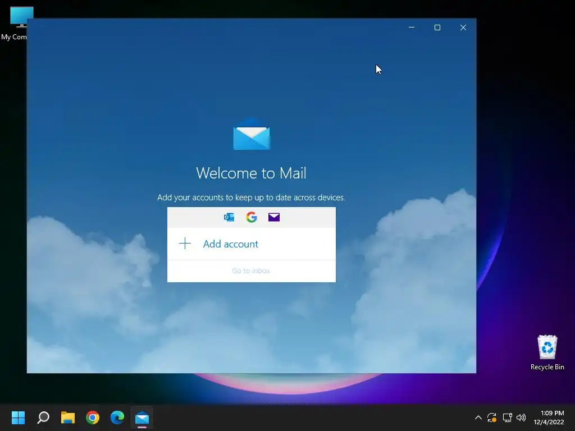The width and height of the screenshot is (575, 431).
Task: Launch Microsoft Edge from taskbar
Action: (117, 418)
